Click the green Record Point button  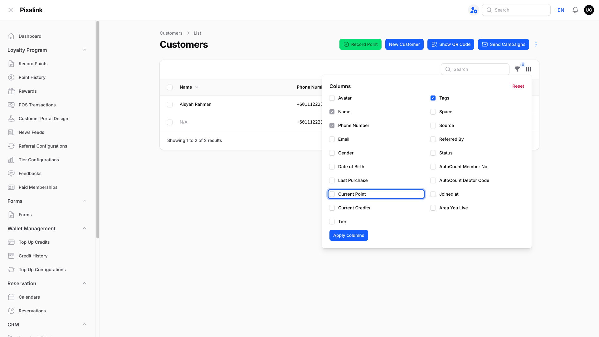point(360,44)
